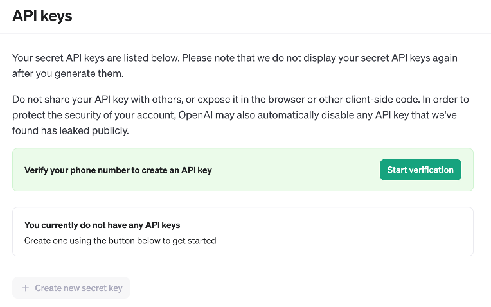Click the text found has leaked publicly
The width and height of the screenshot is (491, 307).
coord(71,130)
